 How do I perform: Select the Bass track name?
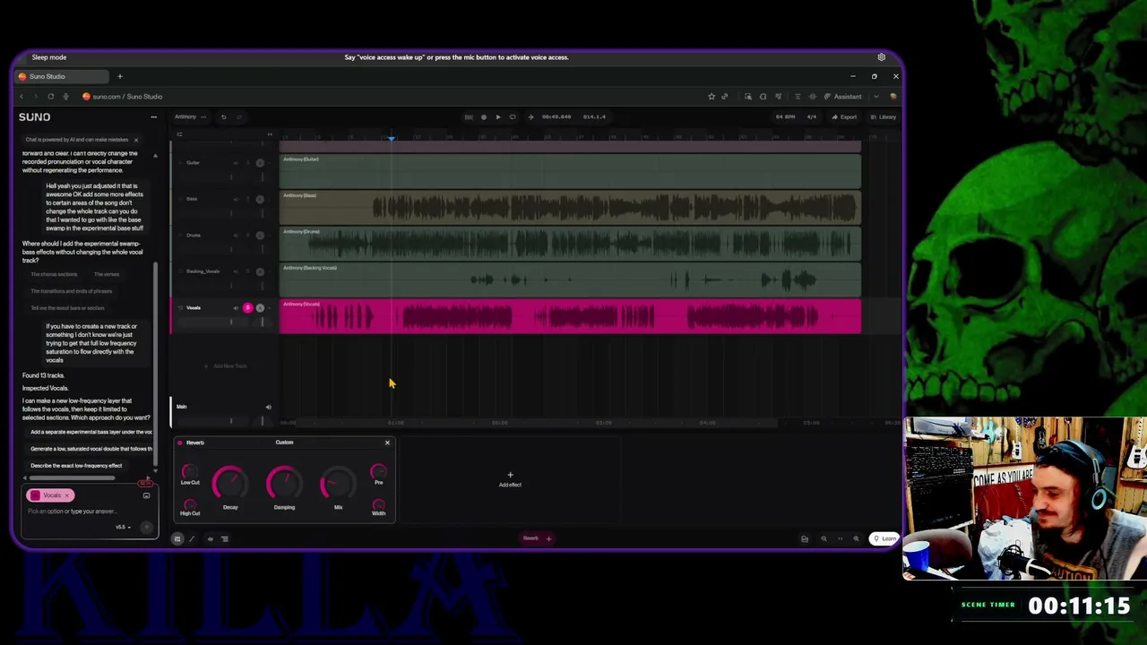(192, 199)
